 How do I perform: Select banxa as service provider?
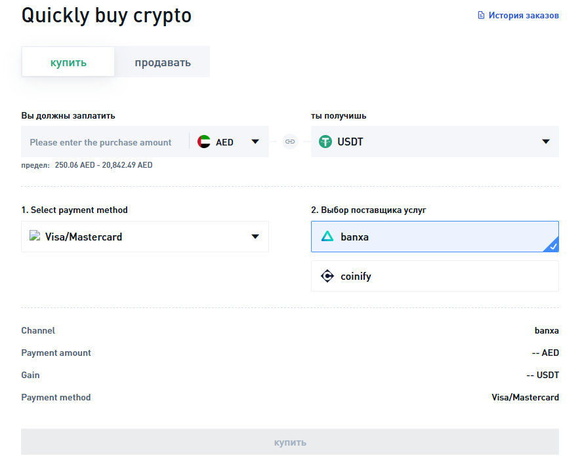point(434,237)
